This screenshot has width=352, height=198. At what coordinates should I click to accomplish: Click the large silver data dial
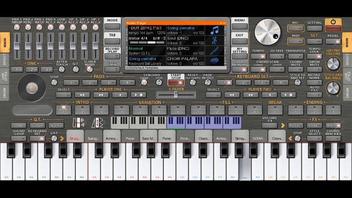267,32
